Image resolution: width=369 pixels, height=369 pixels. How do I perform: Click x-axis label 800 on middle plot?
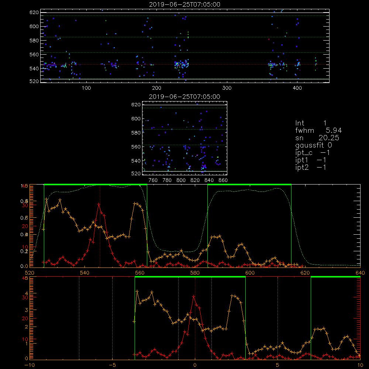click(181, 180)
